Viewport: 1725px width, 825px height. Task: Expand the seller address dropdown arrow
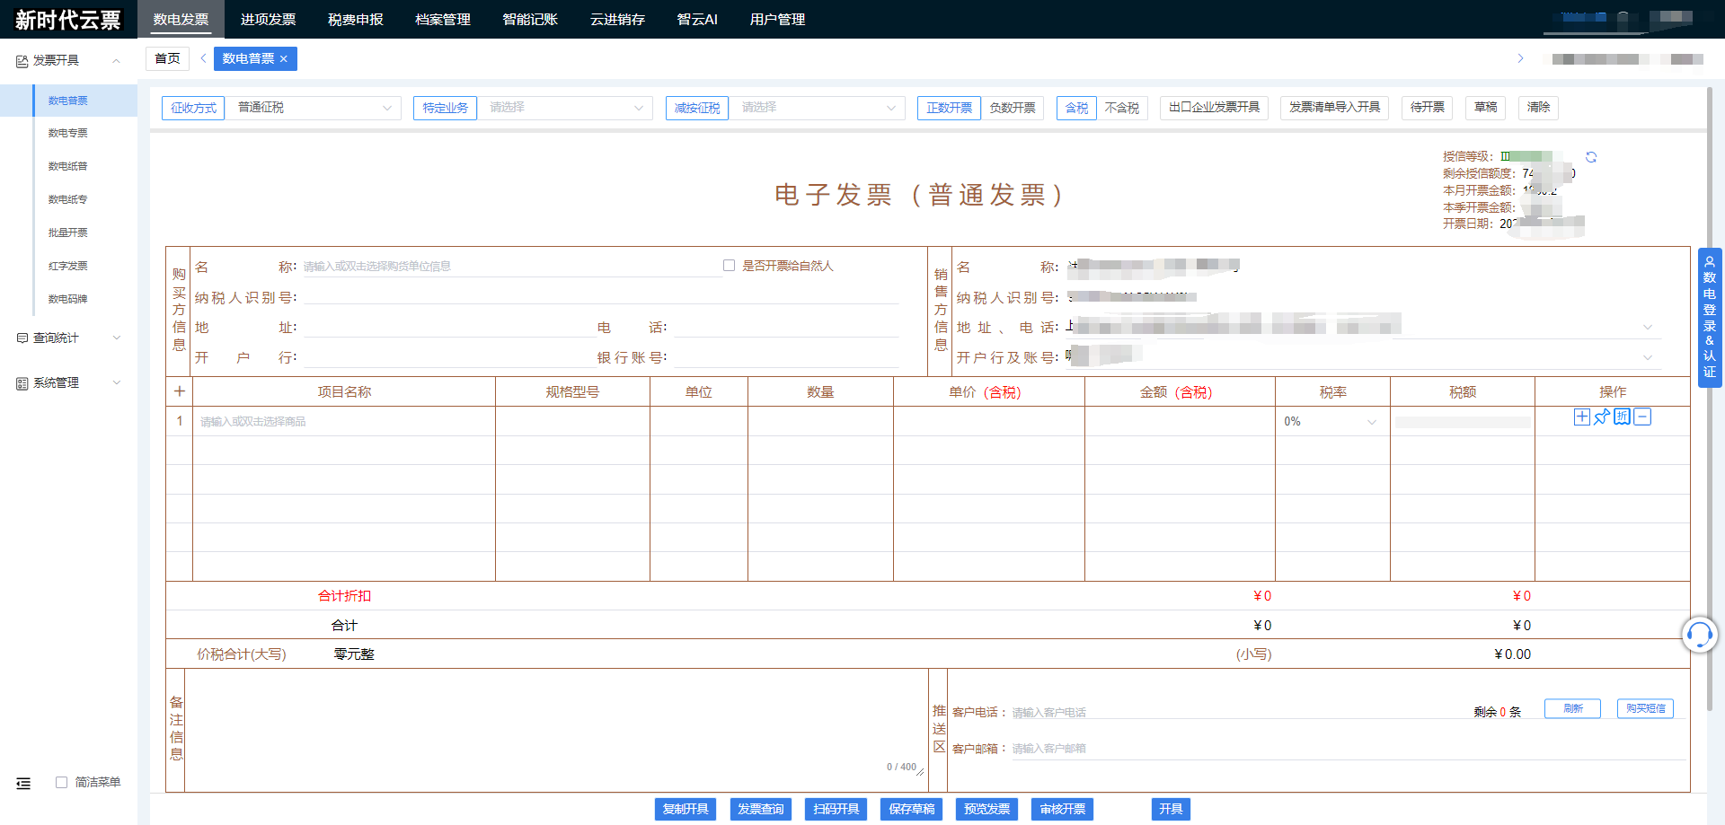click(1648, 327)
